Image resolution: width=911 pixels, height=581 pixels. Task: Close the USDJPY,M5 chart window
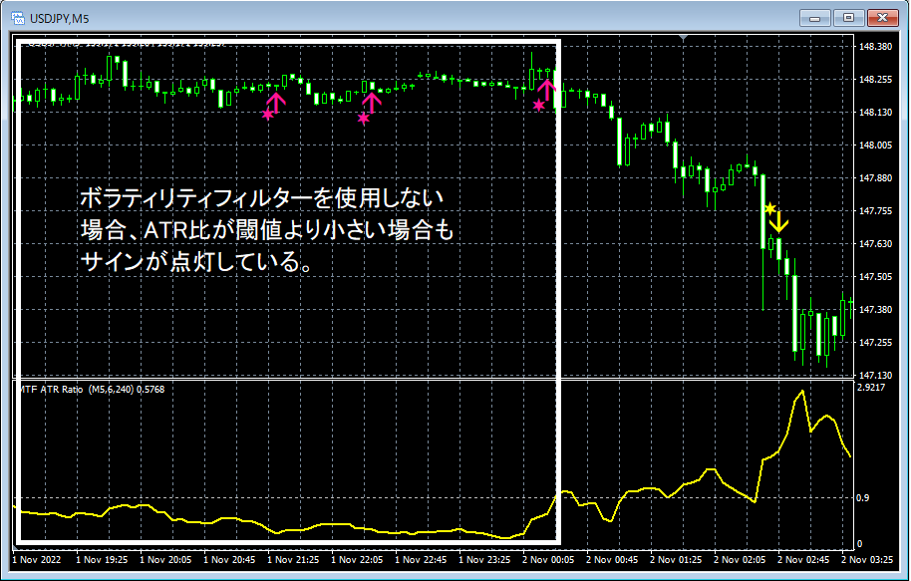pyautogui.click(x=882, y=18)
